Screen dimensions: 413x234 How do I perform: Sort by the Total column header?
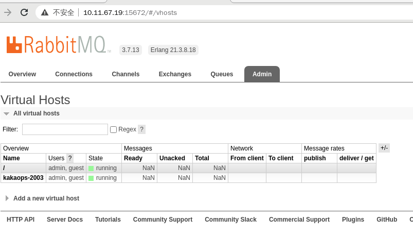point(202,158)
